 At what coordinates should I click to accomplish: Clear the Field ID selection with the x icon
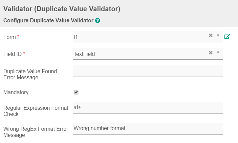[210, 53]
